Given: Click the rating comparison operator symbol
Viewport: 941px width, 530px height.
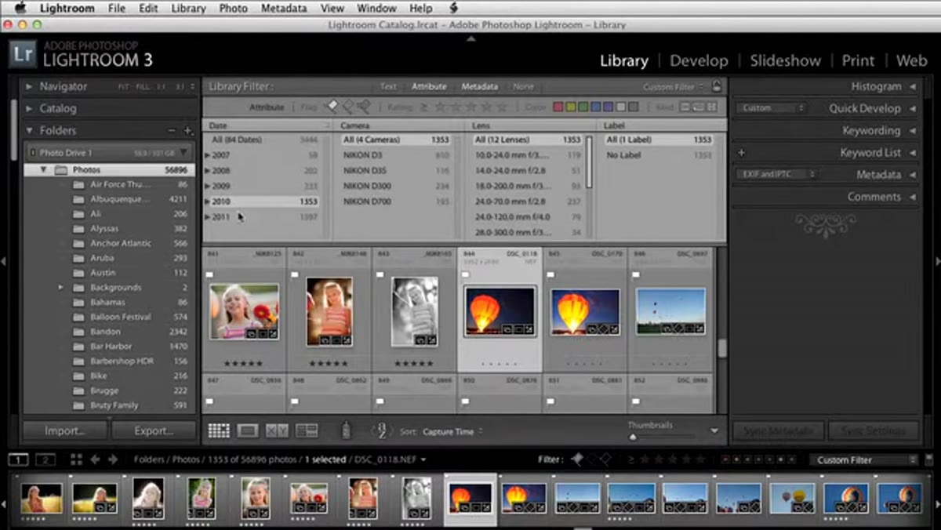Looking at the screenshot, I should tap(424, 107).
